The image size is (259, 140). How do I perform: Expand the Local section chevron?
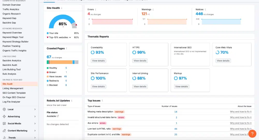click(x=35, y=109)
